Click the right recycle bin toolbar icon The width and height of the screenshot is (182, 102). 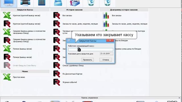107,3
